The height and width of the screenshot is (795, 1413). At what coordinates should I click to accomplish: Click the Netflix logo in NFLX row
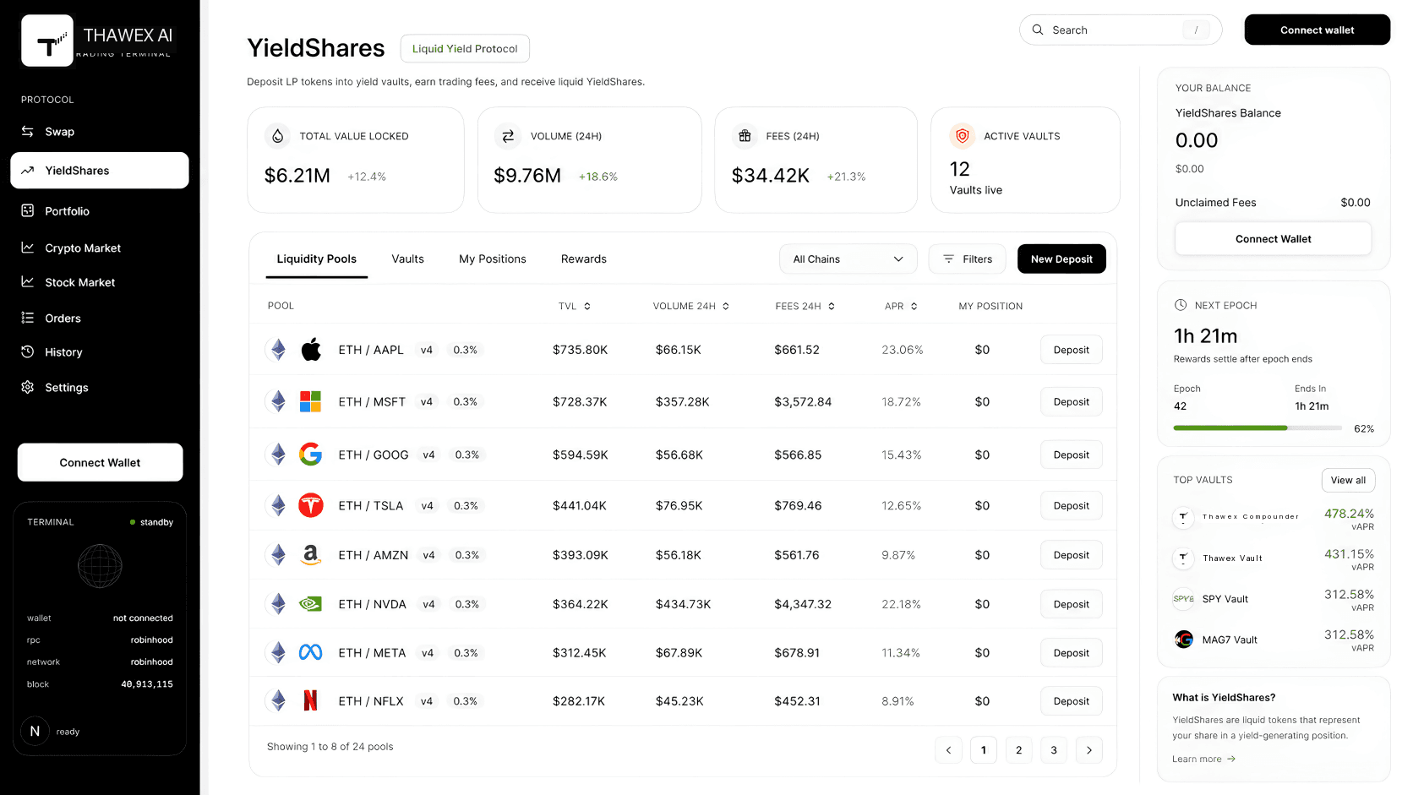tap(311, 700)
